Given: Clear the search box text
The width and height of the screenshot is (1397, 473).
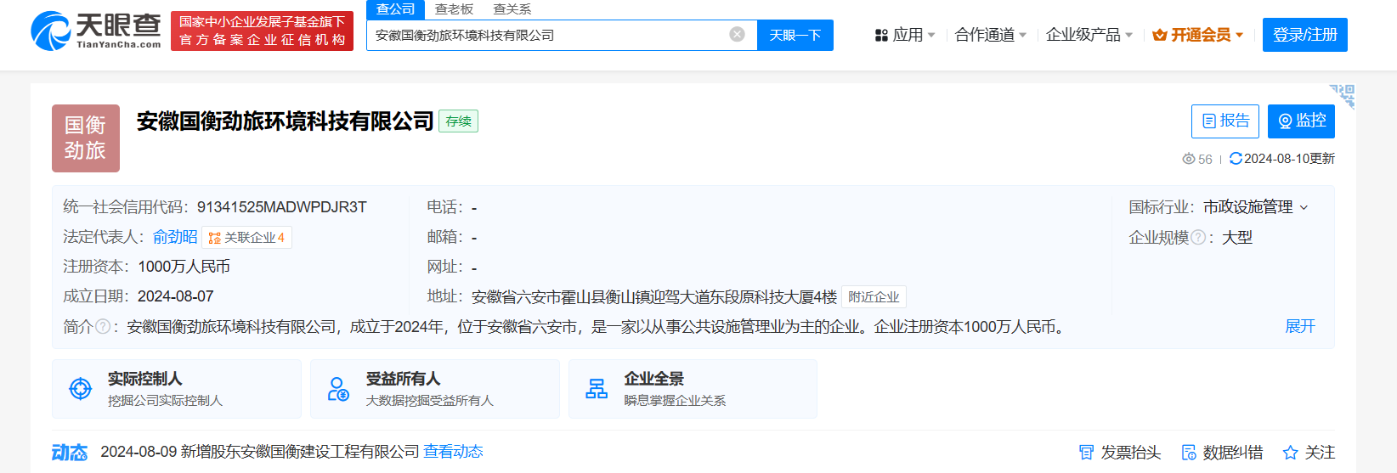Looking at the screenshot, I should click(737, 34).
